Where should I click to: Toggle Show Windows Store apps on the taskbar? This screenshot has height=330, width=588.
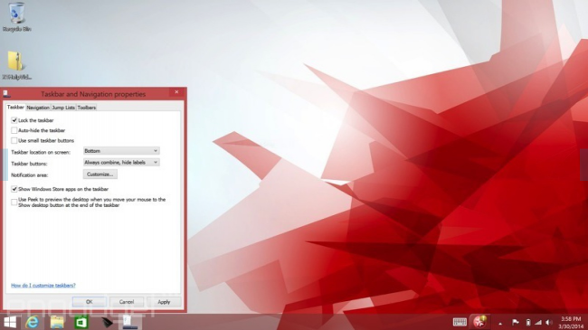point(14,189)
